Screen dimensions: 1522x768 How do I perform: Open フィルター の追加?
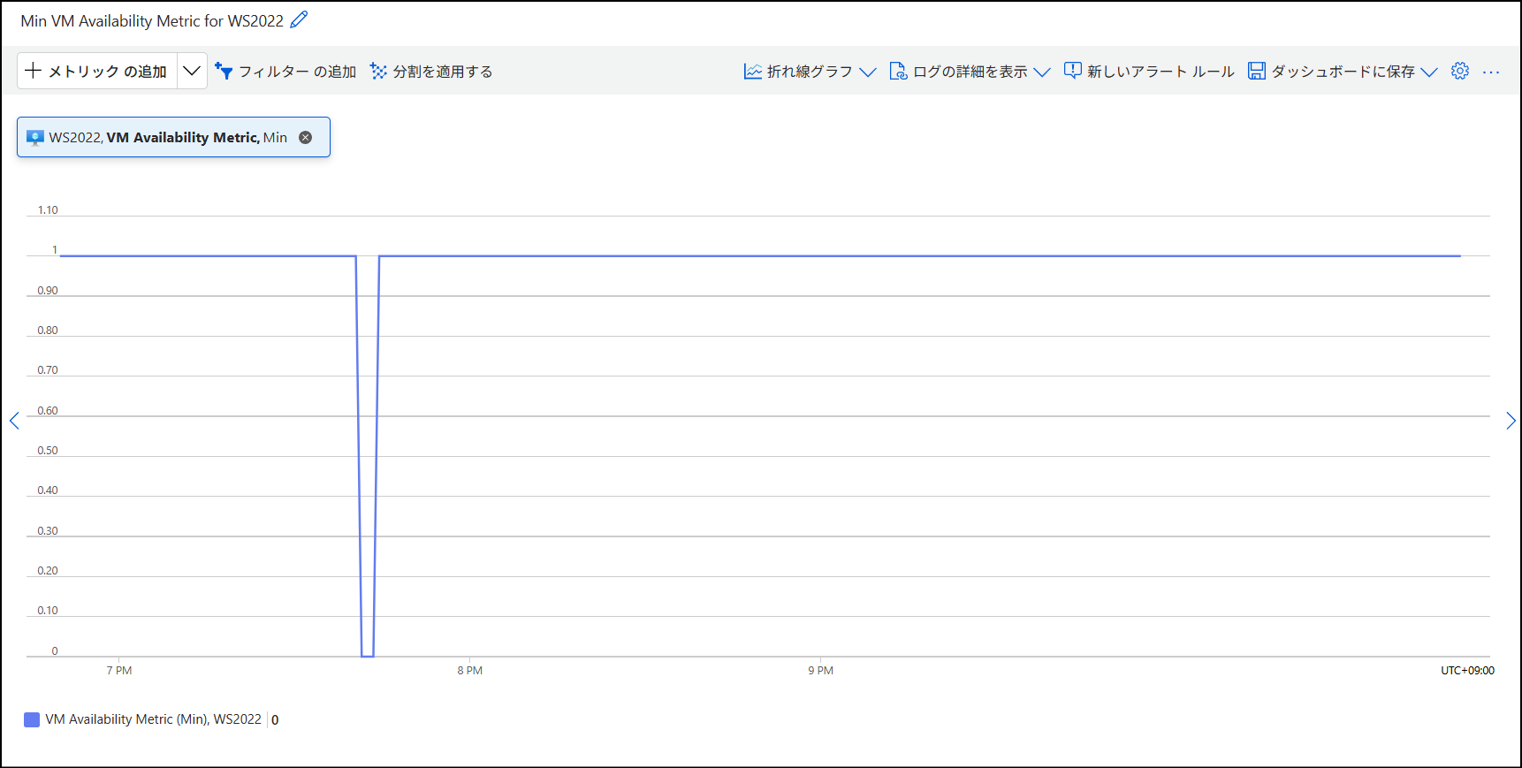[x=285, y=72]
